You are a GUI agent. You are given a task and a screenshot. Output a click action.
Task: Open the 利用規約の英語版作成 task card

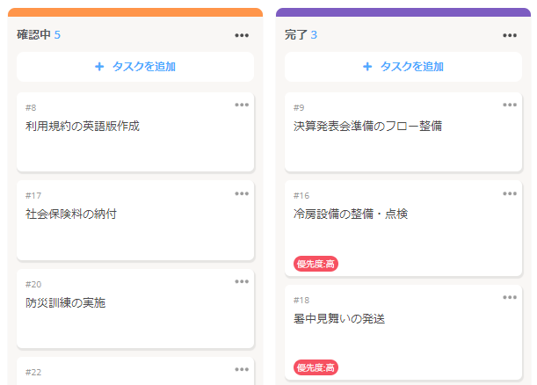[x=135, y=132]
